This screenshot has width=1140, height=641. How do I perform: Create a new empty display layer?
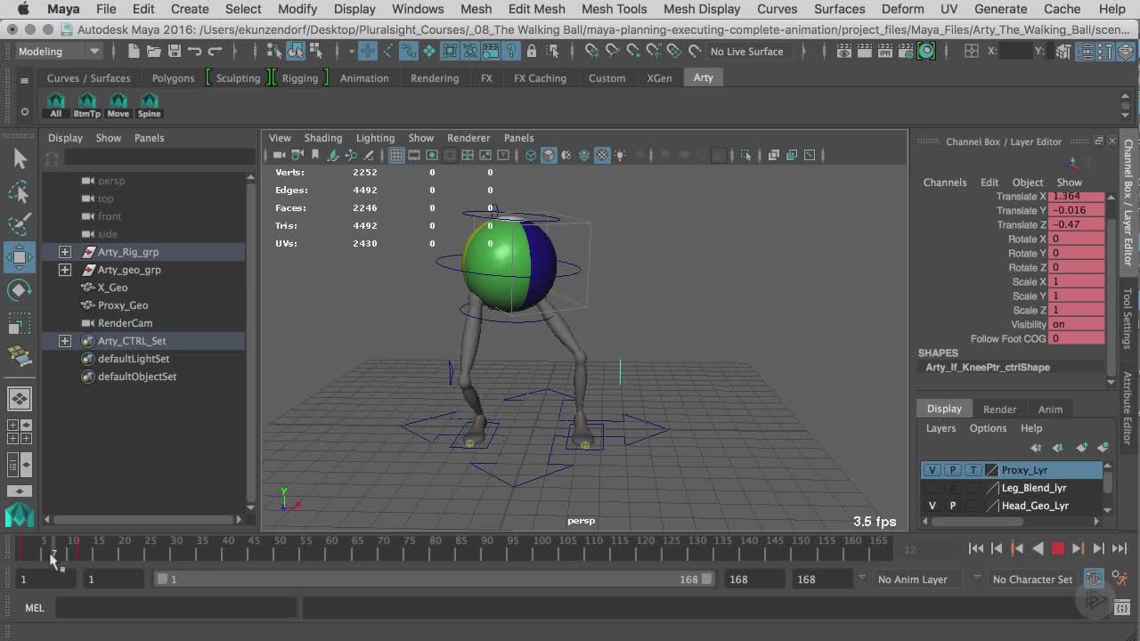(x=1082, y=448)
